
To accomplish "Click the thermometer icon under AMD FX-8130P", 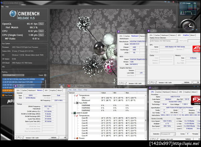I will click(77, 116).
